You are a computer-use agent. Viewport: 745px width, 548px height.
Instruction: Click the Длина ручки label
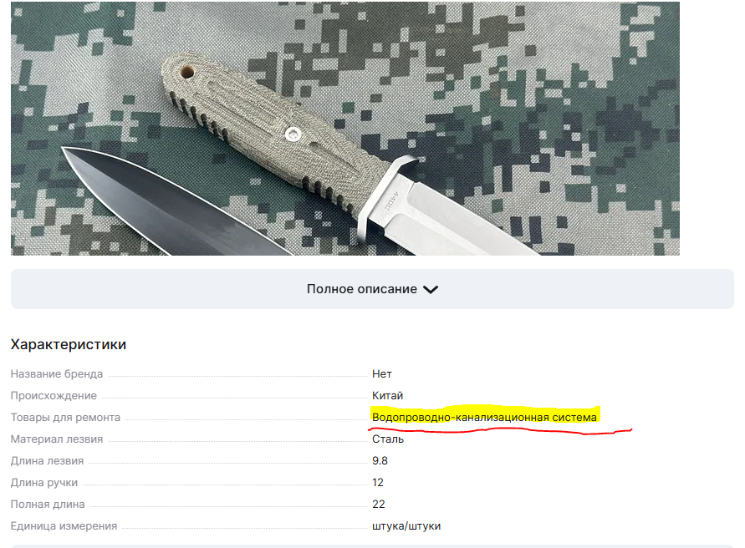coord(44,483)
